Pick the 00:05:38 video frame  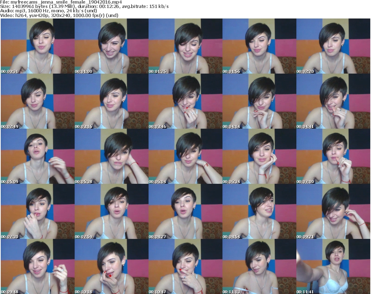tap(112, 157)
